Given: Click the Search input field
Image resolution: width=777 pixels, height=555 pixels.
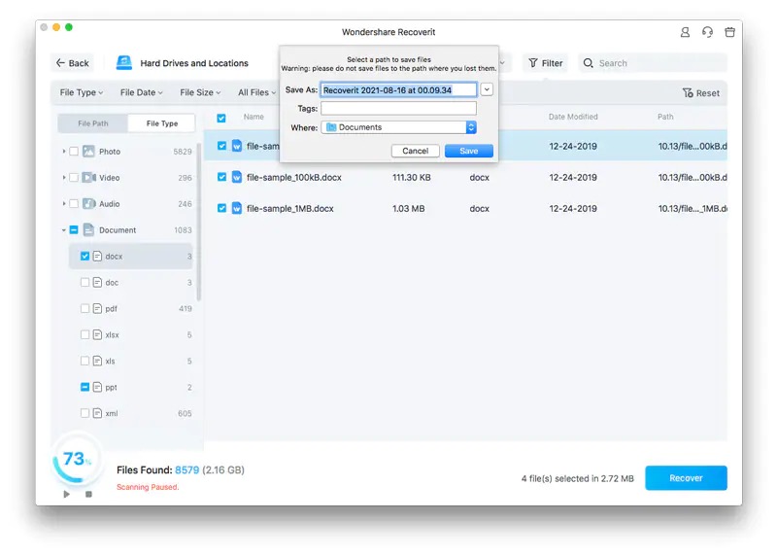Looking at the screenshot, I should point(653,63).
